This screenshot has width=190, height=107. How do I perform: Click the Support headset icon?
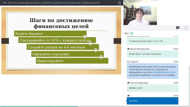(x=128, y=62)
